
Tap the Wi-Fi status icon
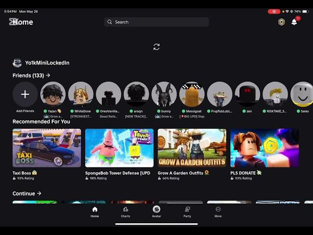click(x=287, y=12)
